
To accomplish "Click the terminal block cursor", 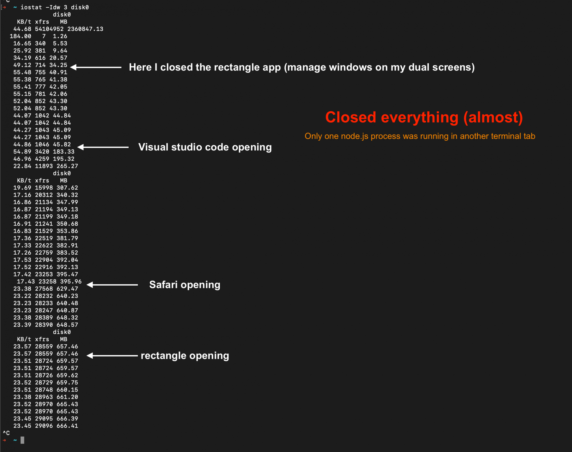I will click(22, 440).
